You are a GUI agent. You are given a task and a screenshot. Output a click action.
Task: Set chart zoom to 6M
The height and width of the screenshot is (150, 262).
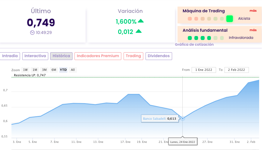click(x=54, y=70)
